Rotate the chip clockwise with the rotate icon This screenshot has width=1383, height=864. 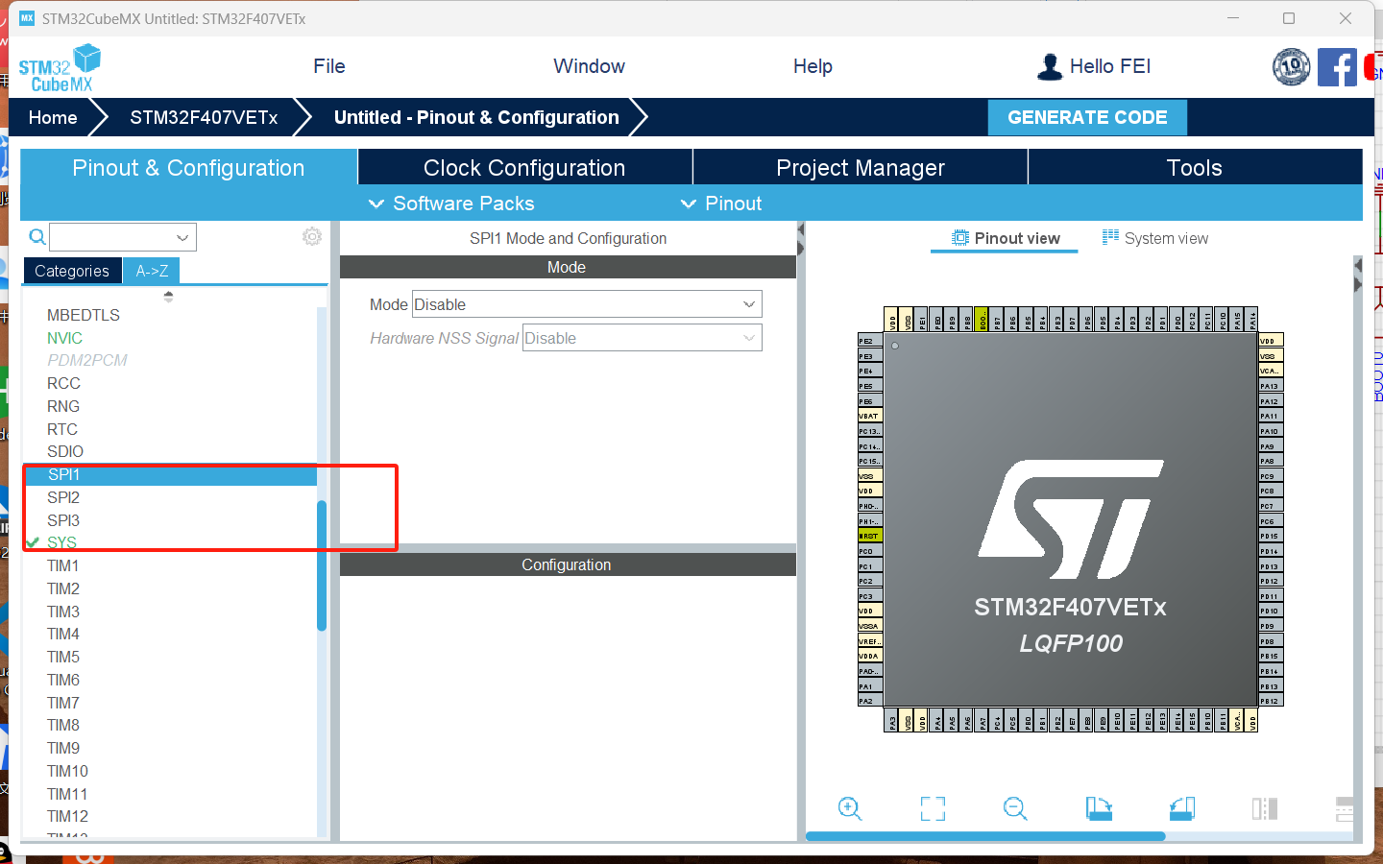coord(1099,808)
